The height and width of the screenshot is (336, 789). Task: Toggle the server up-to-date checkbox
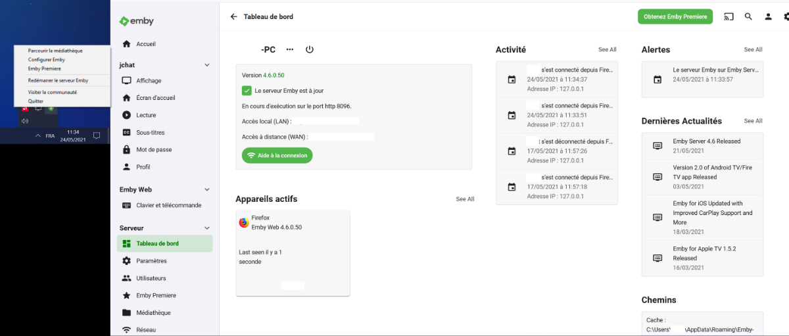(247, 91)
